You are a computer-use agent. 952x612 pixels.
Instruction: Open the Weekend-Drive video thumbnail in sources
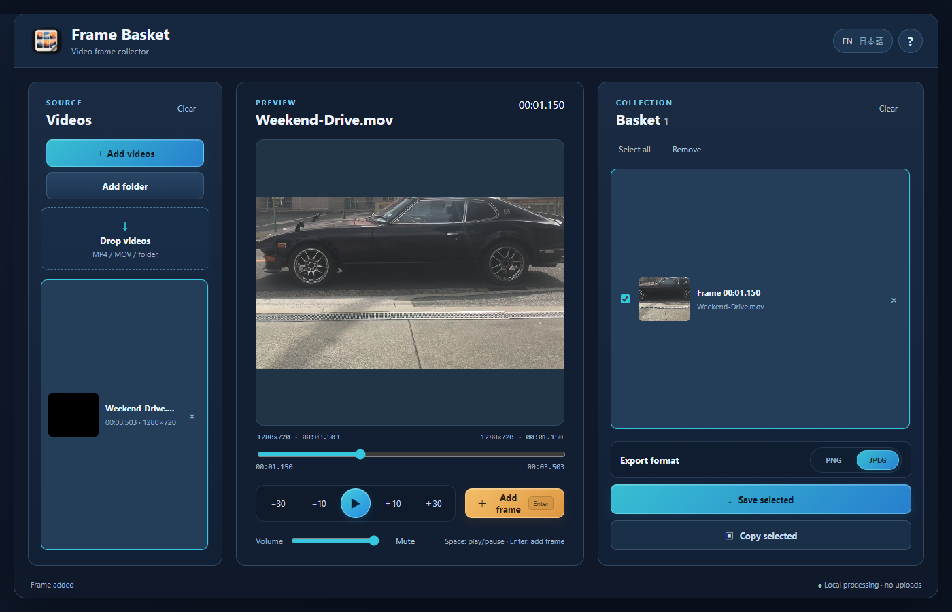73,415
